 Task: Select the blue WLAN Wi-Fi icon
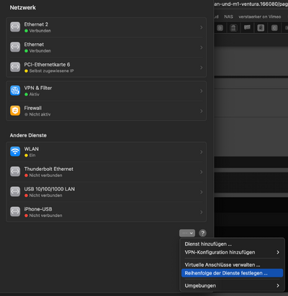[x=15, y=152]
